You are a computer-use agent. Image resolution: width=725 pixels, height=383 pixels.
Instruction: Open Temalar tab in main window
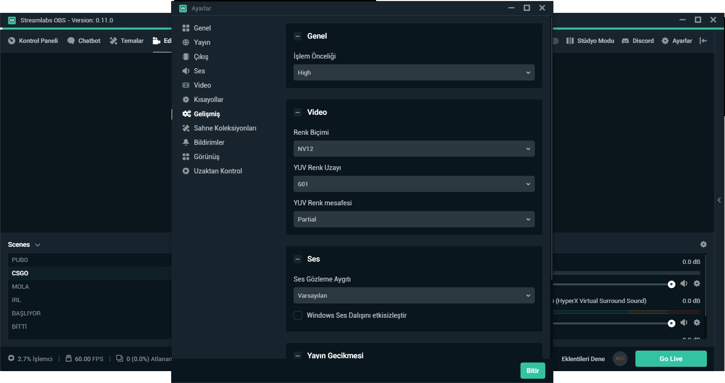[126, 40]
